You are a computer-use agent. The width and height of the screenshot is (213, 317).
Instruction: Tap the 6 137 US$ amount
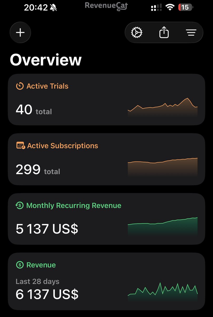click(x=47, y=294)
